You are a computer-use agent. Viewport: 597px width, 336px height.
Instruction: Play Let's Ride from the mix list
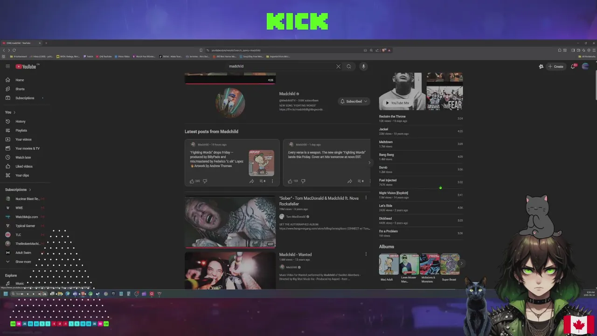(x=421, y=207)
